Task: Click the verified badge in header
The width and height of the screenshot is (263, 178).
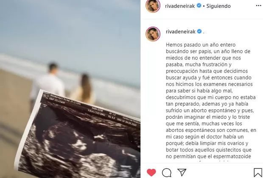Action: point(199,6)
